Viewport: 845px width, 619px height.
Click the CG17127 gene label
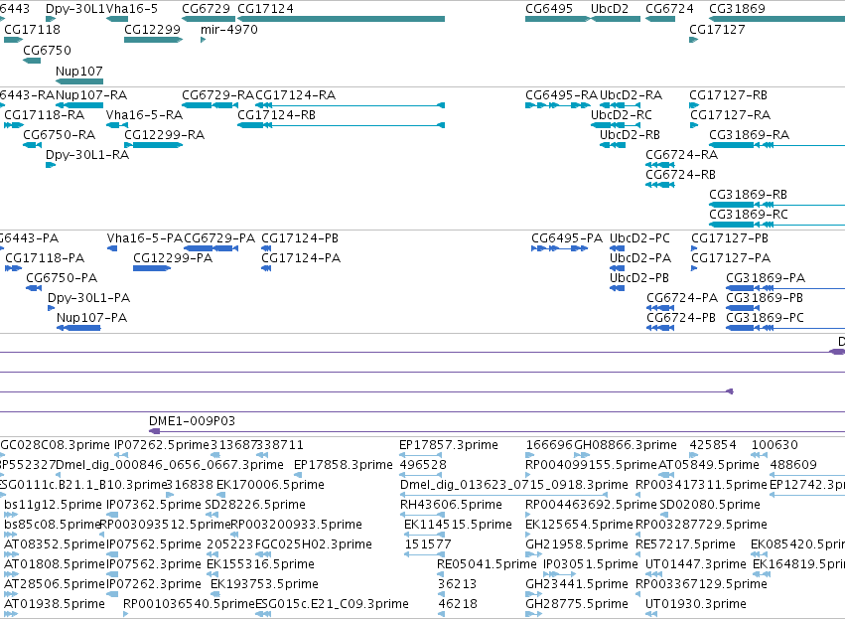tap(717, 29)
